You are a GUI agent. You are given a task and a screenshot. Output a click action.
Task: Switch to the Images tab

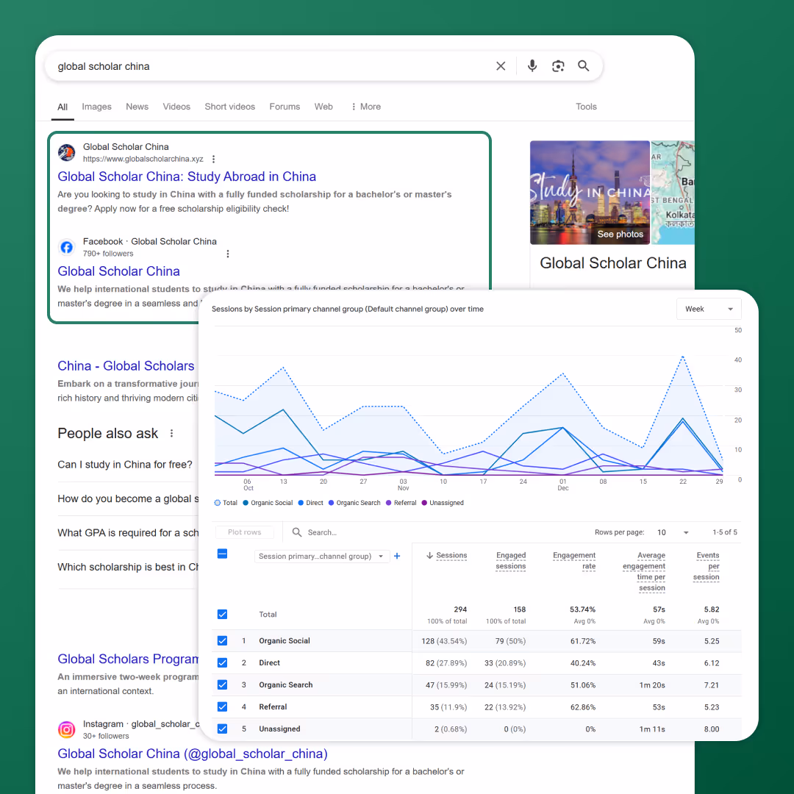coord(97,107)
